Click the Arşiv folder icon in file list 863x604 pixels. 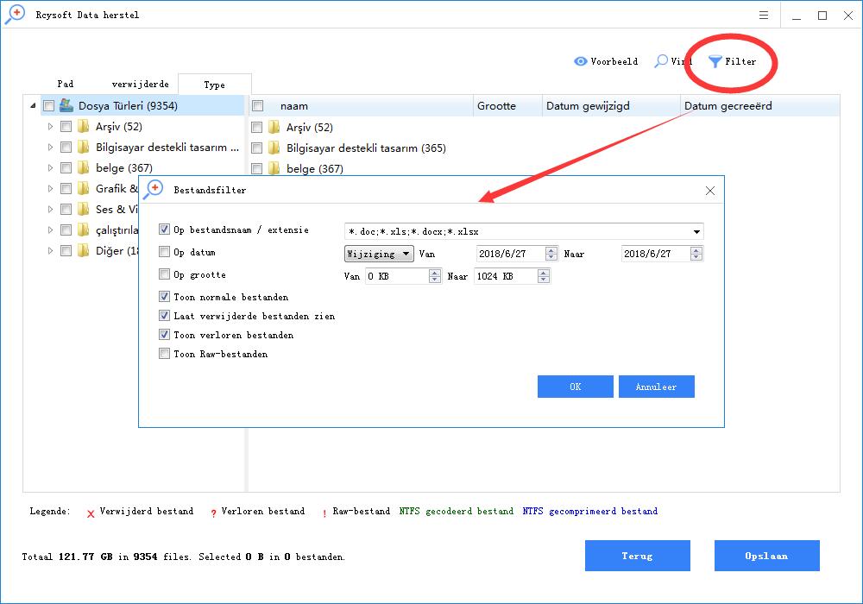(274, 128)
